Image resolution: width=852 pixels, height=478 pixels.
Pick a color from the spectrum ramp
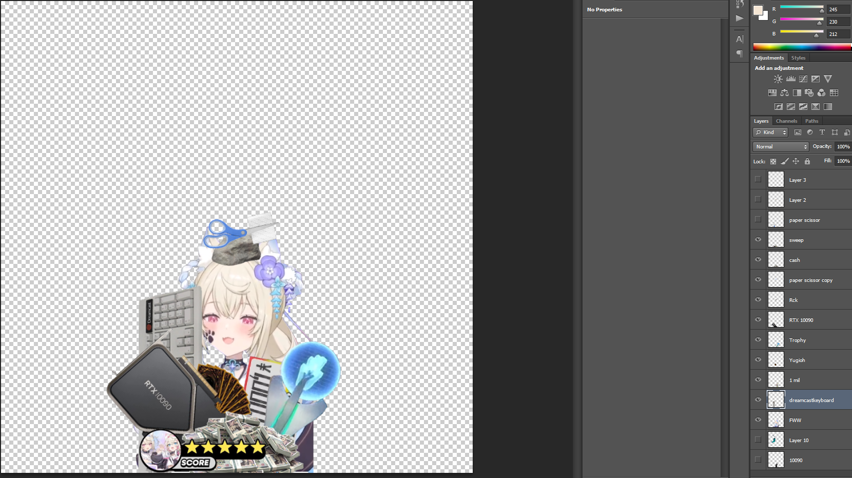[x=802, y=47]
